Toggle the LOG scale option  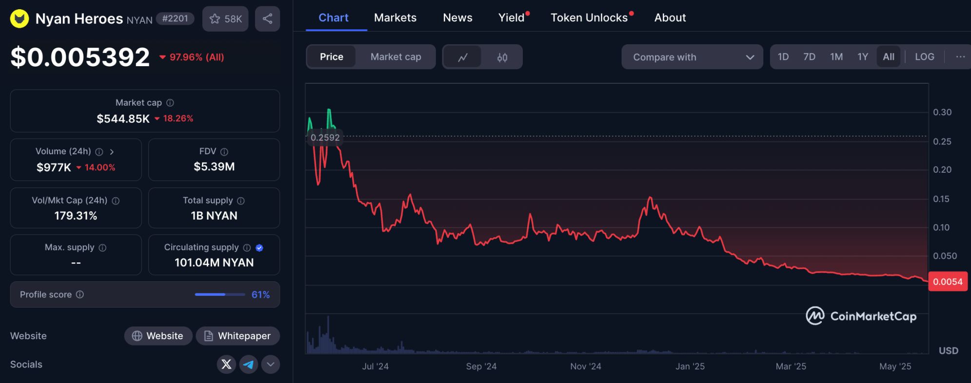coord(924,57)
